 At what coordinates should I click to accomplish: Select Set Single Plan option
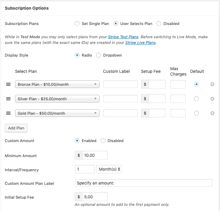[77, 23]
